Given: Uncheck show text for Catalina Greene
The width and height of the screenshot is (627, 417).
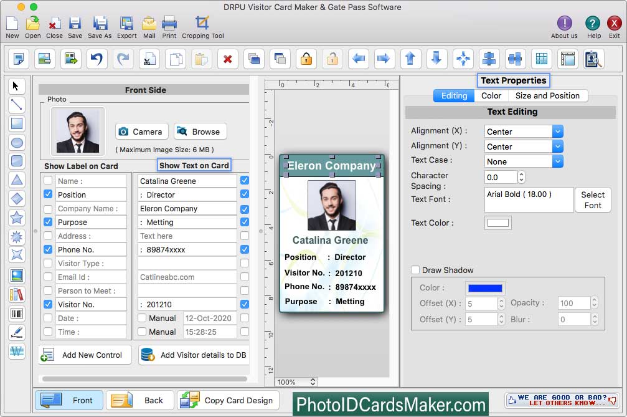Looking at the screenshot, I should (x=245, y=181).
